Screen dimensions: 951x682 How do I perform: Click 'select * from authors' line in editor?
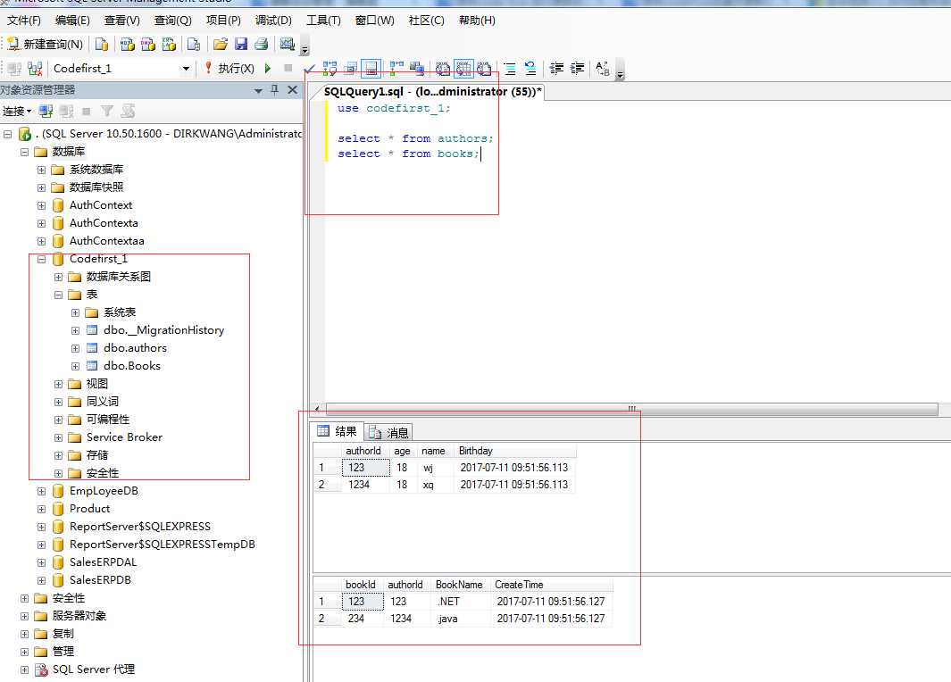click(x=415, y=138)
